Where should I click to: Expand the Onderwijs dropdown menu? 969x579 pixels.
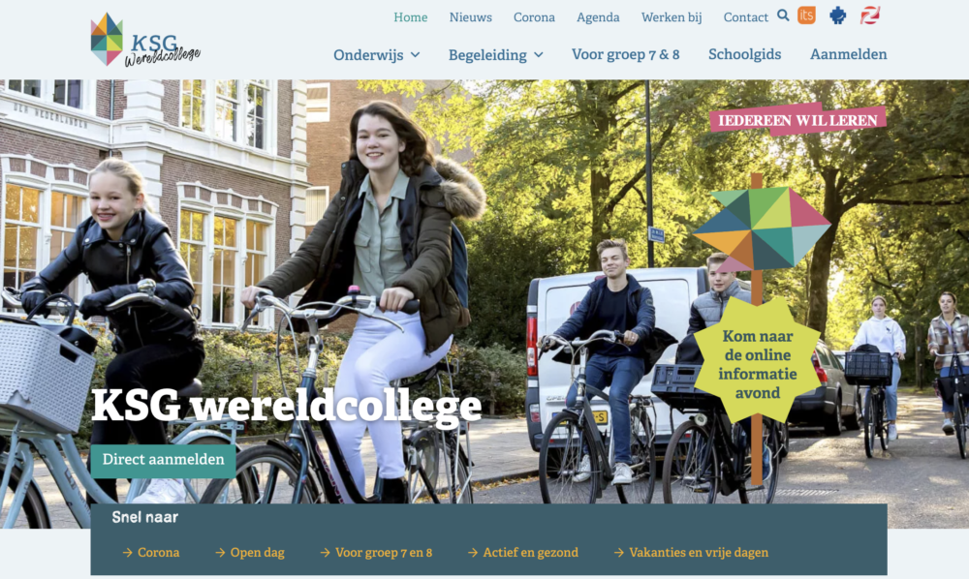(376, 55)
